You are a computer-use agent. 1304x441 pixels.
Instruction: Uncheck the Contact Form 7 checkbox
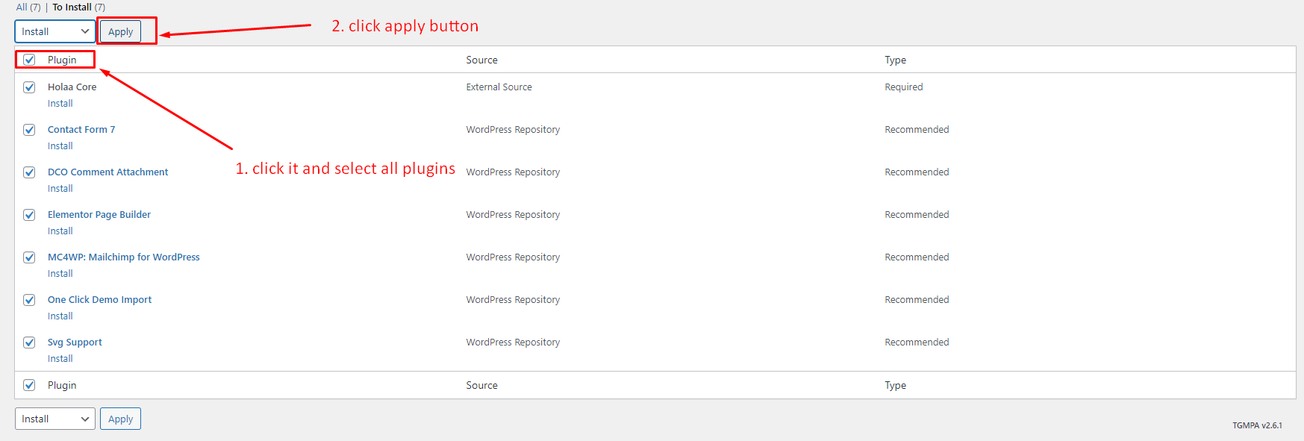(x=29, y=130)
